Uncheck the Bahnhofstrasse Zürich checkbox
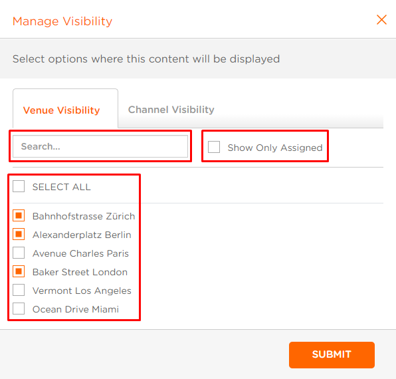Screen dimensions: 396x379 coord(19,215)
